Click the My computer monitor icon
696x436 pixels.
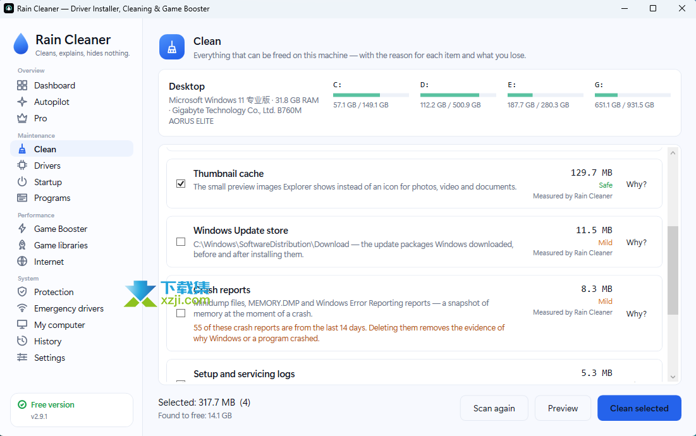click(22, 325)
